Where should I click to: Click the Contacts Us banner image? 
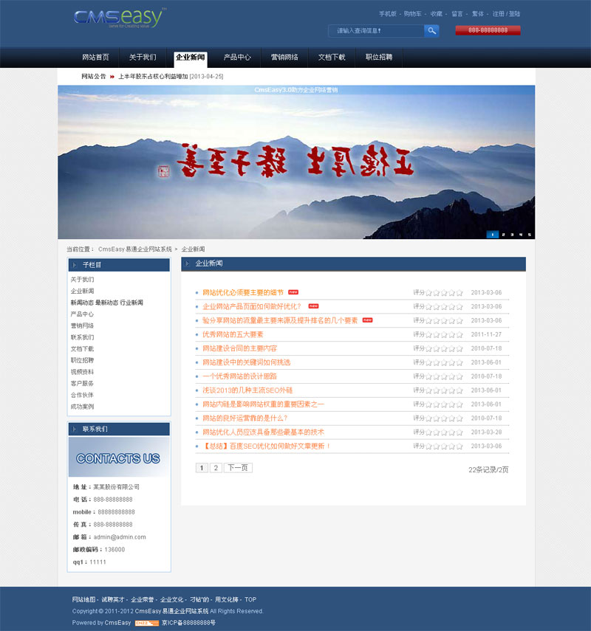point(118,458)
